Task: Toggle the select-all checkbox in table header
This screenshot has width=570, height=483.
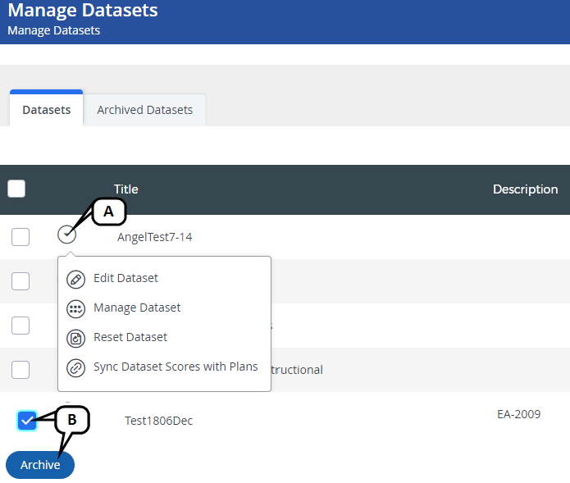Action: click(x=16, y=189)
